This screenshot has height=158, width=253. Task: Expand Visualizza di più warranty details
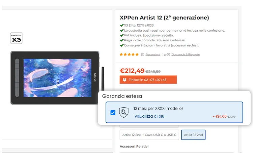(x=149, y=116)
